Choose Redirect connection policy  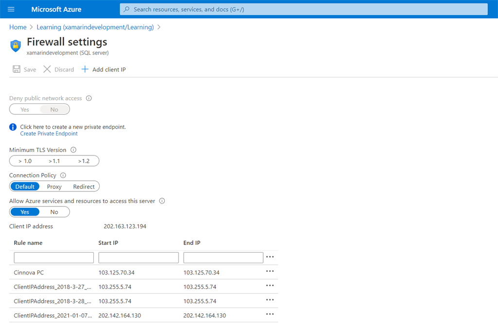click(x=84, y=187)
